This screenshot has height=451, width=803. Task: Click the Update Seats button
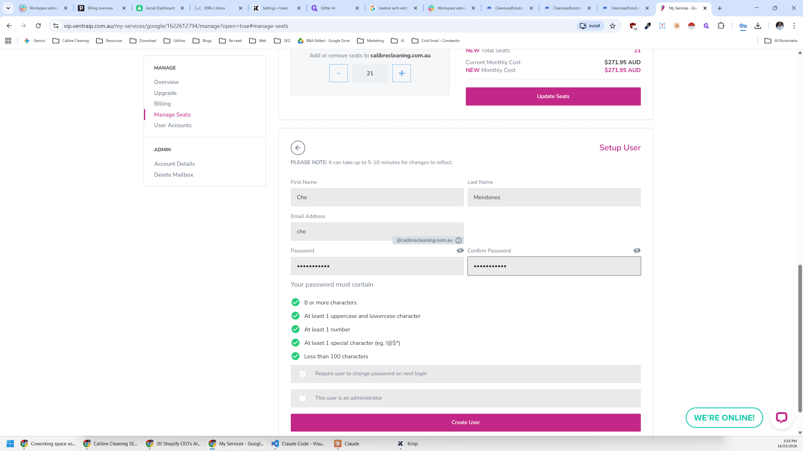click(x=553, y=96)
